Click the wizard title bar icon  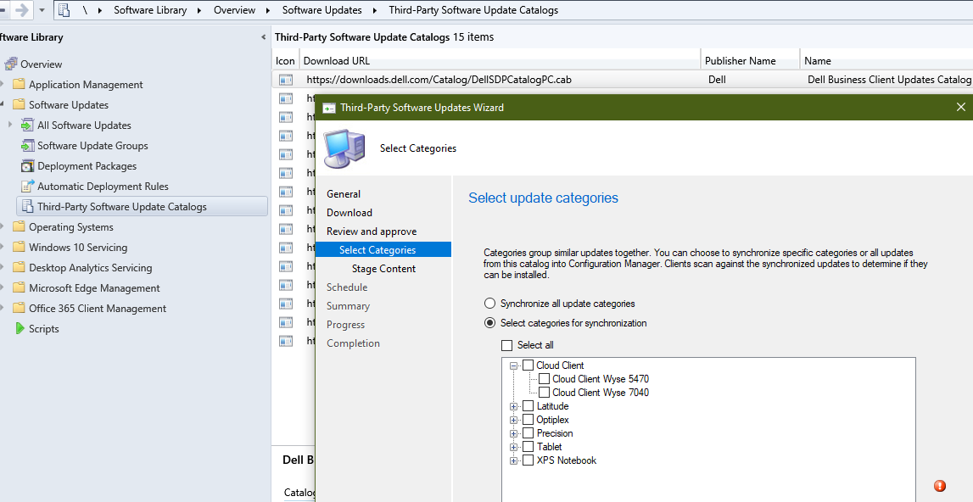pyautogui.click(x=329, y=108)
